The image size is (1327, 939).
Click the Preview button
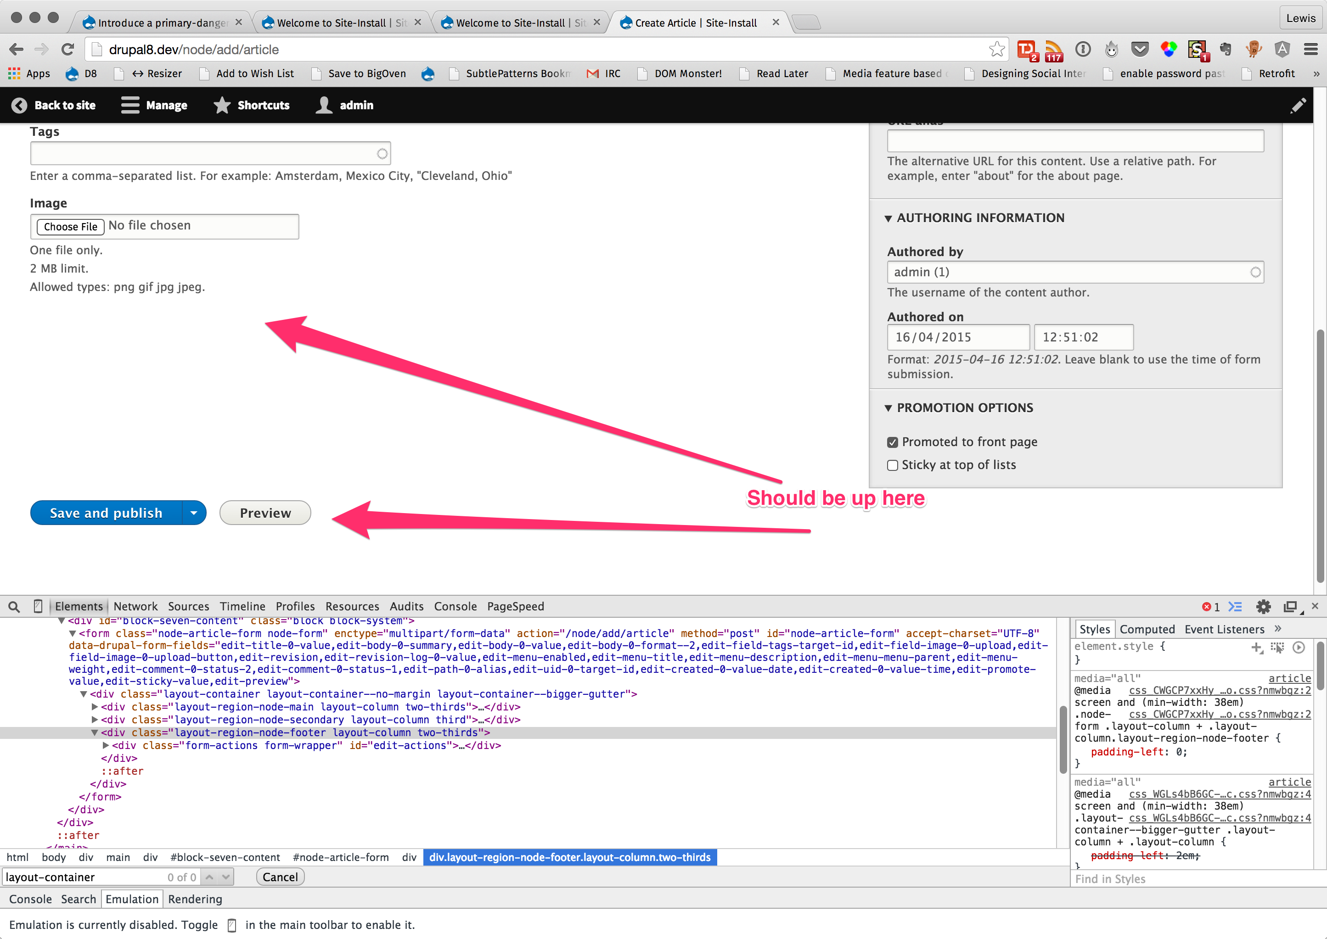coord(265,513)
